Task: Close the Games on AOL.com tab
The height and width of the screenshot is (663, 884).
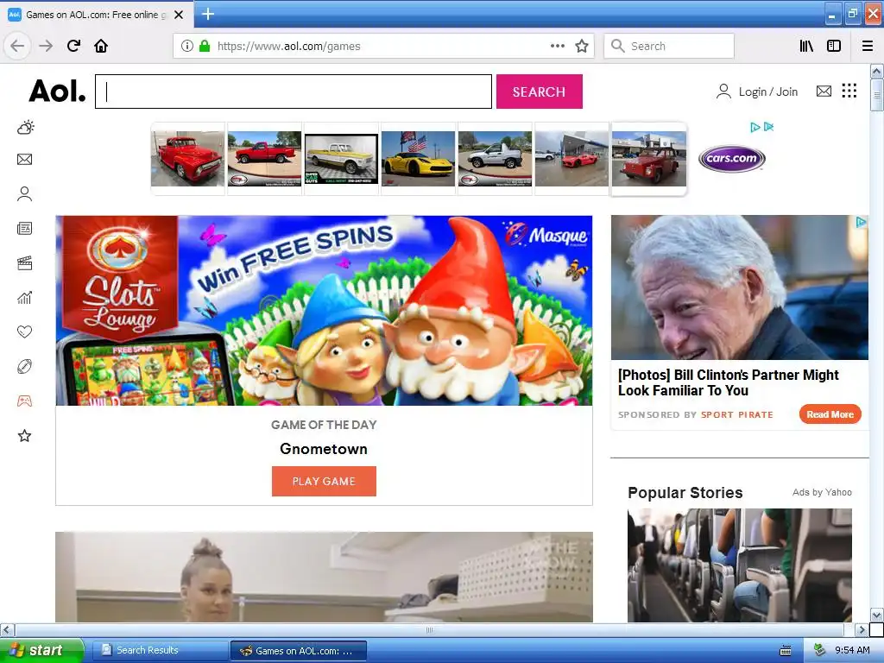Action: [179, 15]
